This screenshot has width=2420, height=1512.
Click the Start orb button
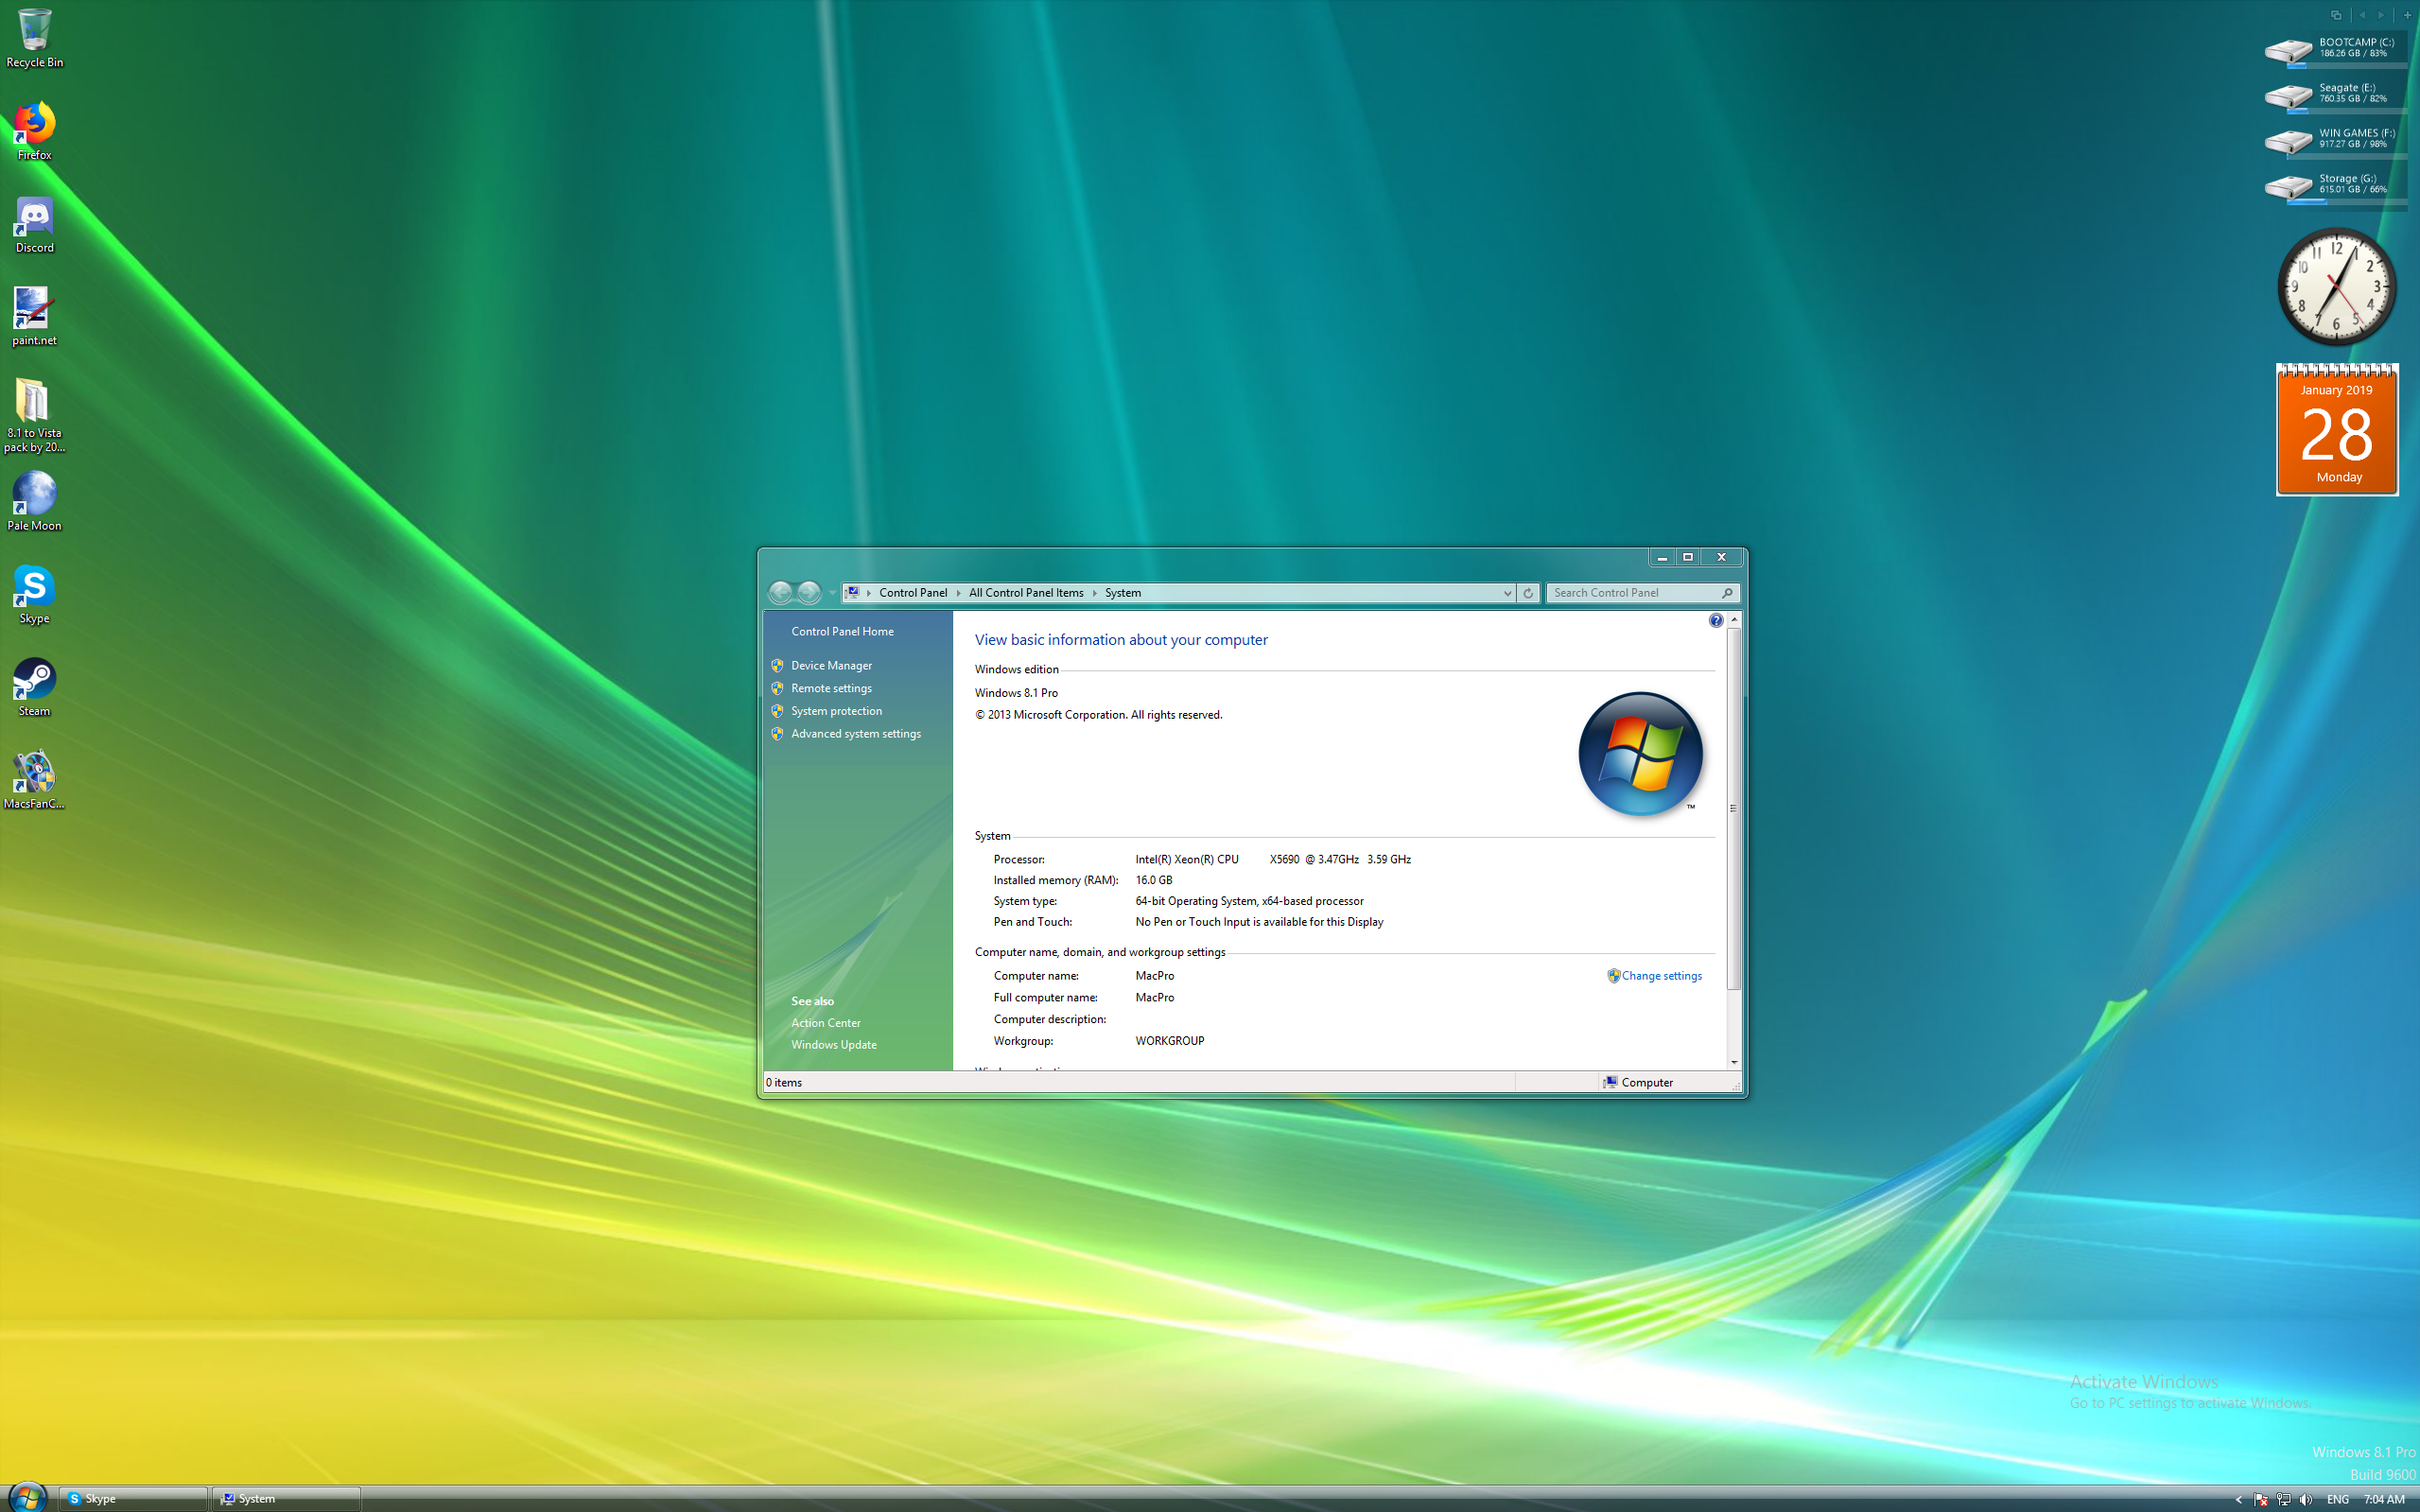27,1497
